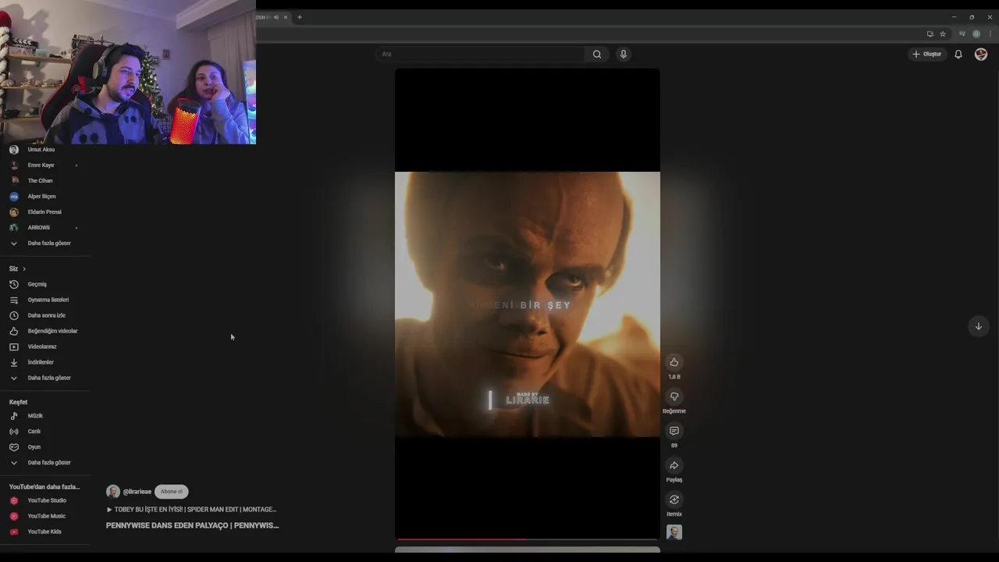Launch YouTube Music
The width and height of the screenshot is (999, 562).
pyautogui.click(x=45, y=516)
